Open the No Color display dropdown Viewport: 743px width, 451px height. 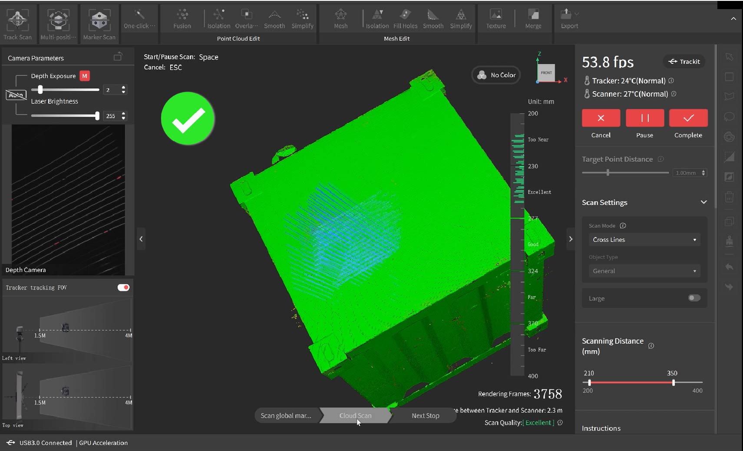coord(496,75)
